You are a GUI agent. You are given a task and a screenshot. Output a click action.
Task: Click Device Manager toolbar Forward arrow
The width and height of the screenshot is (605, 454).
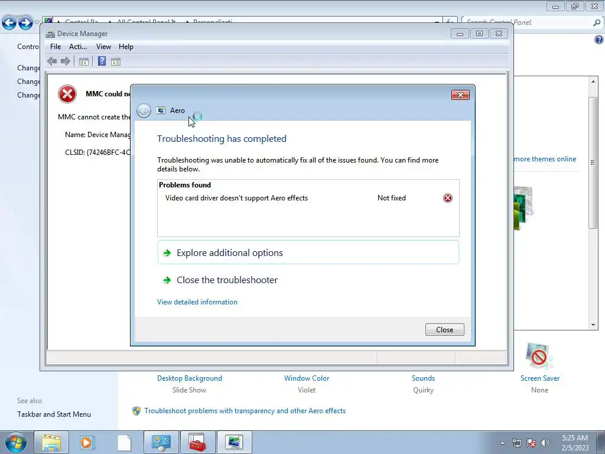pos(66,61)
